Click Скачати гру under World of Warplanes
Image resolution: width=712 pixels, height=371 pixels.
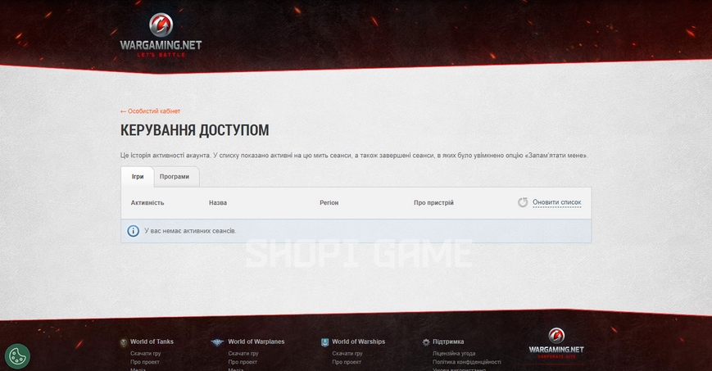coord(243,353)
